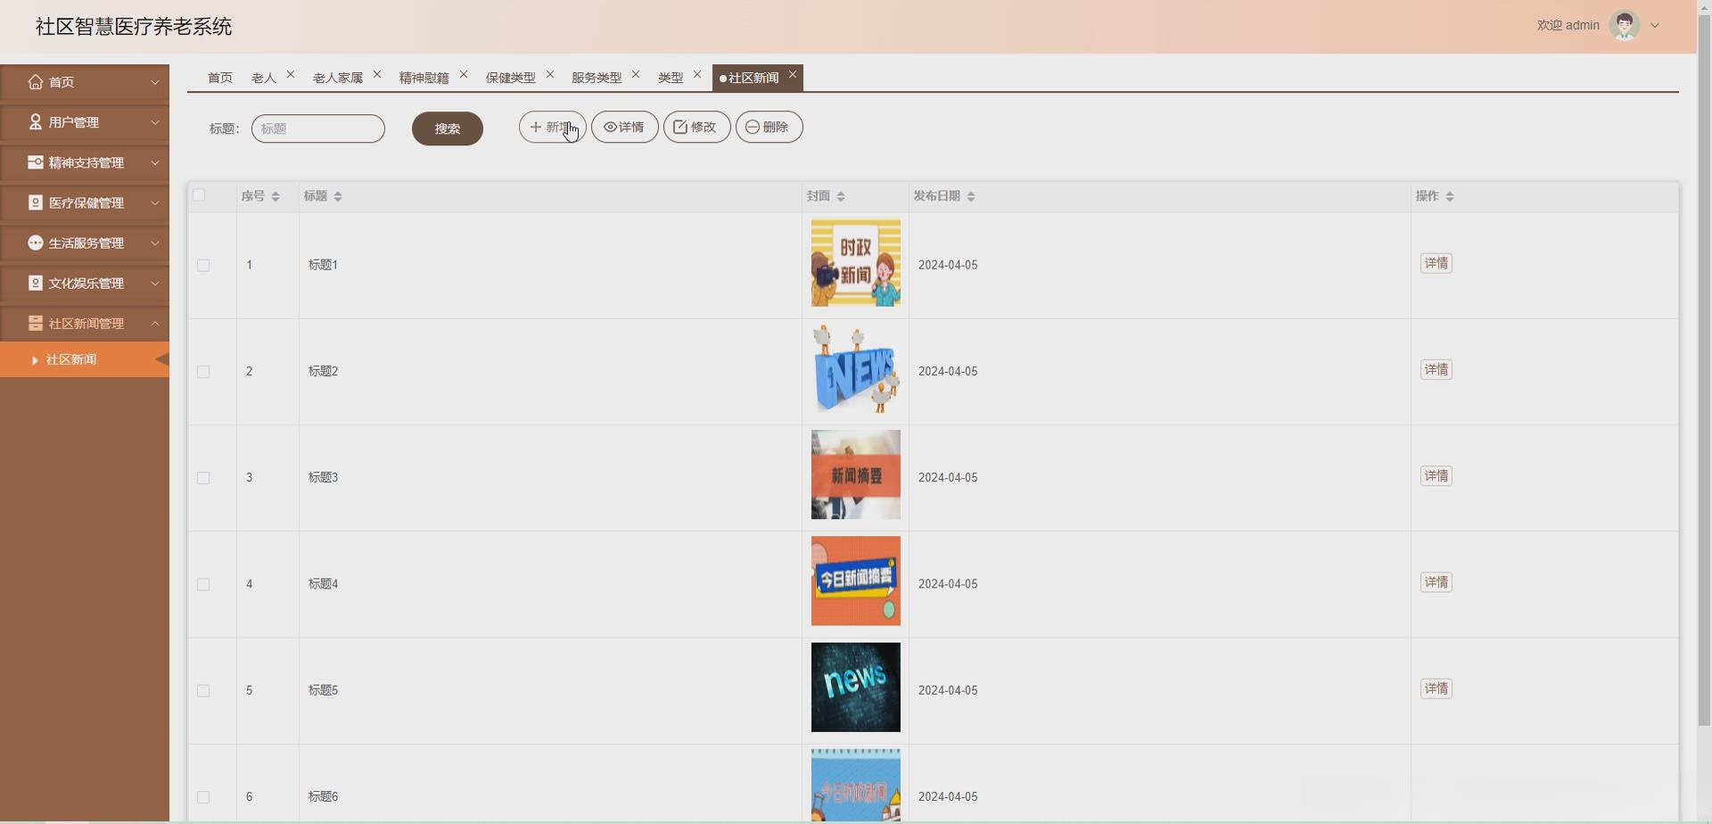Collapse the 社区新闻管理 menu chevron
This screenshot has height=824, width=1712.
[x=155, y=323]
